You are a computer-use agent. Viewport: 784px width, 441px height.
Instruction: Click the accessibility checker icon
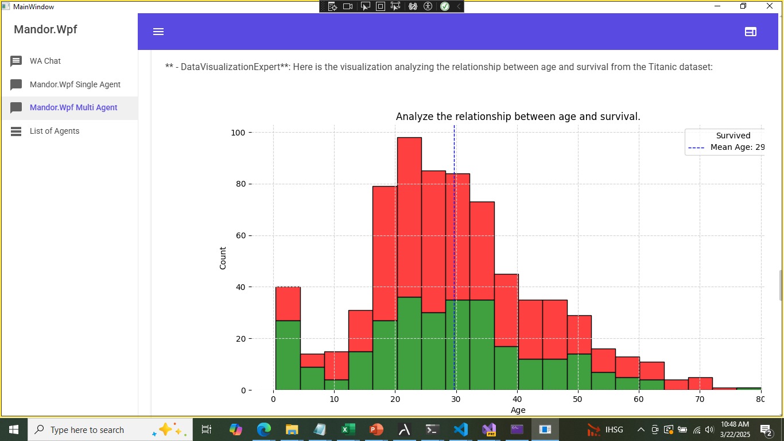pyautogui.click(x=428, y=6)
